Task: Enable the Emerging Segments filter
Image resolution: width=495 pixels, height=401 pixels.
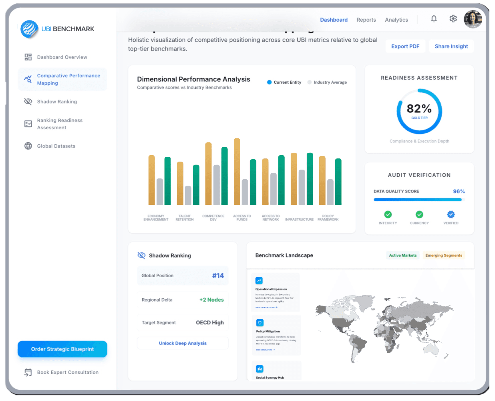Action: (x=444, y=255)
